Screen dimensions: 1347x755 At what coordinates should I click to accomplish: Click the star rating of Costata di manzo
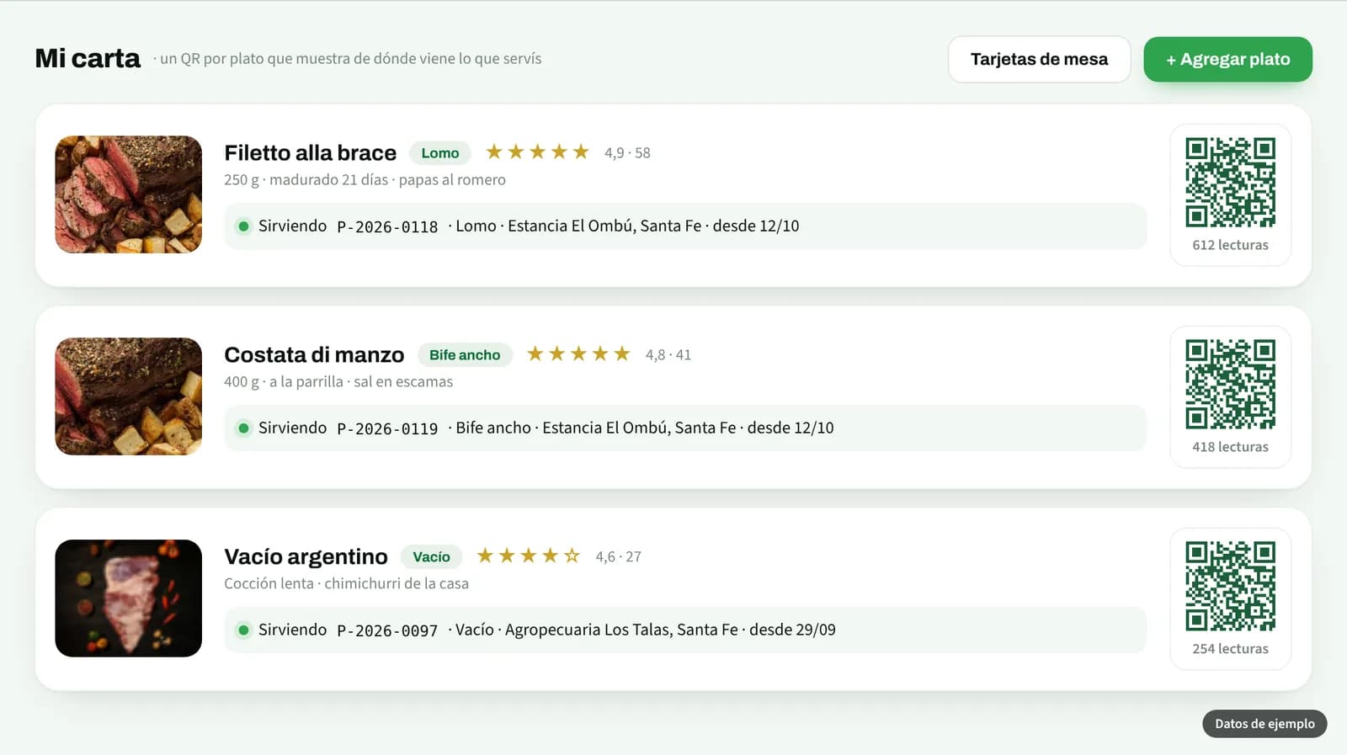pos(578,354)
